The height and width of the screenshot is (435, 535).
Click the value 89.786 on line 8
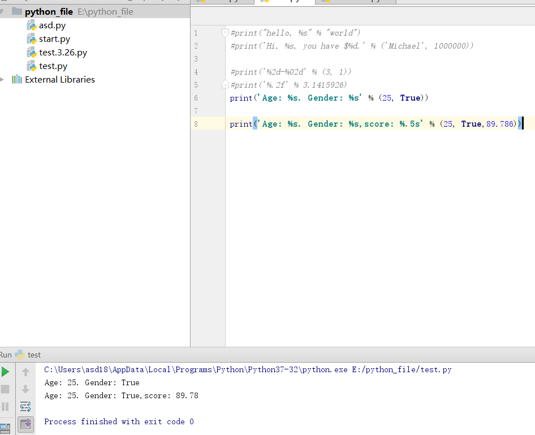click(x=500, y=124)
